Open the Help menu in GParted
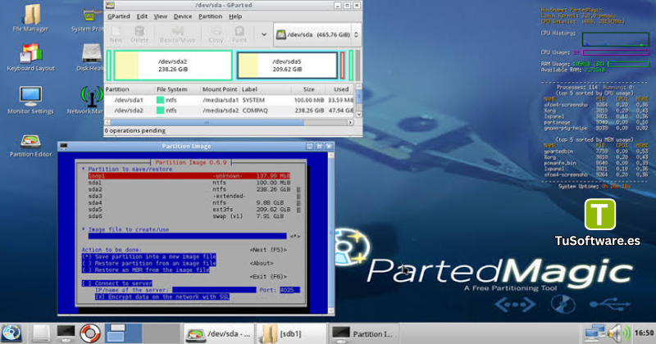656x344 pixels. (x=235, y=16)
